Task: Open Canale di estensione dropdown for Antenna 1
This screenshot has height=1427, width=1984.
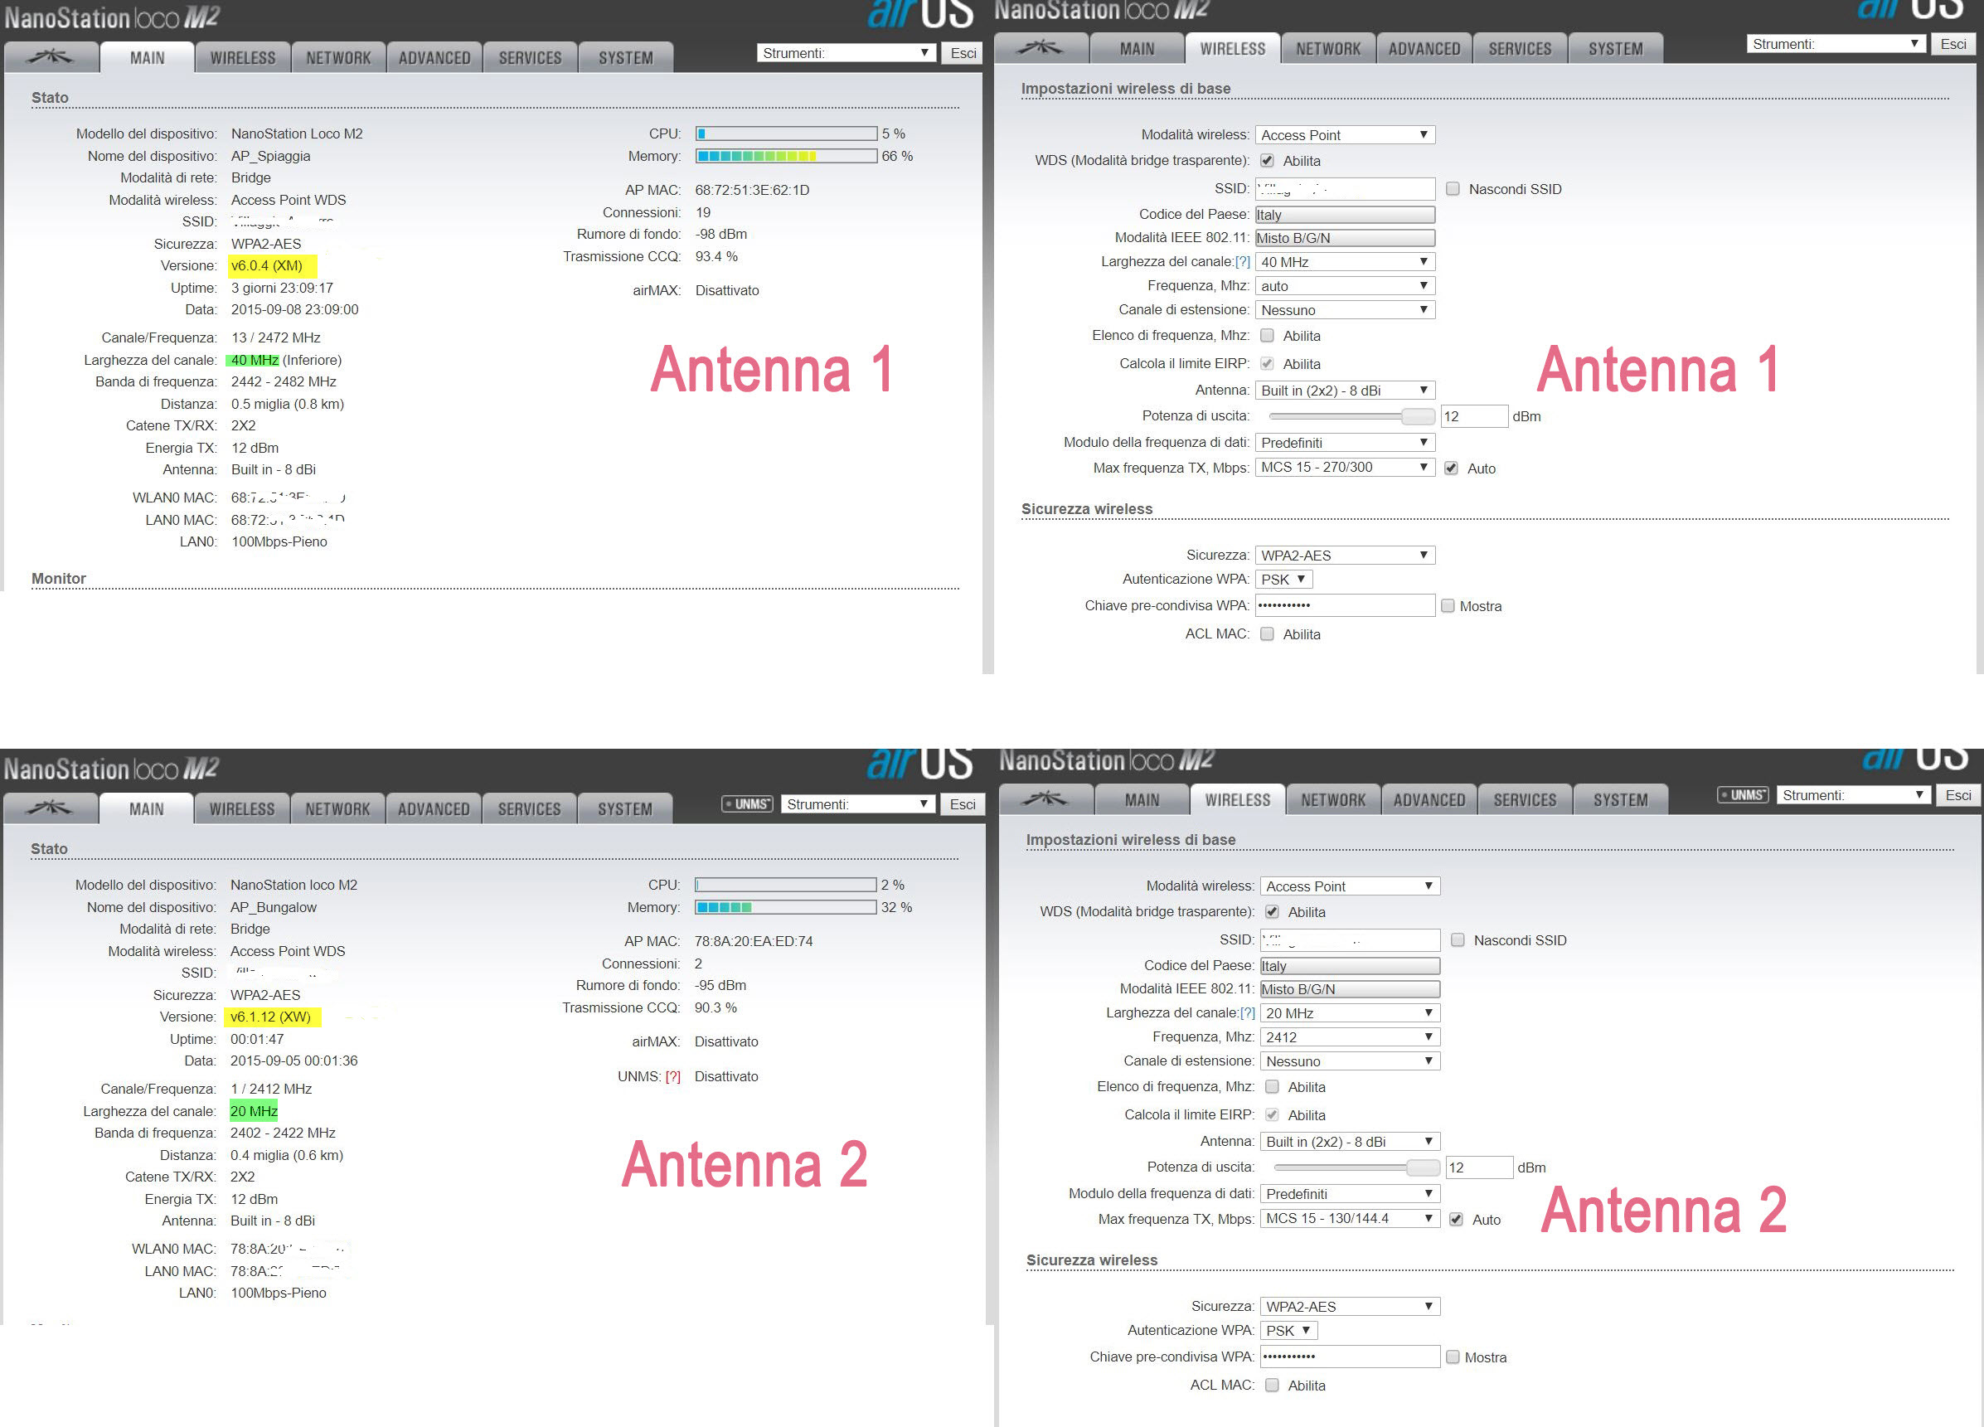Action: tap(1346, 310)
